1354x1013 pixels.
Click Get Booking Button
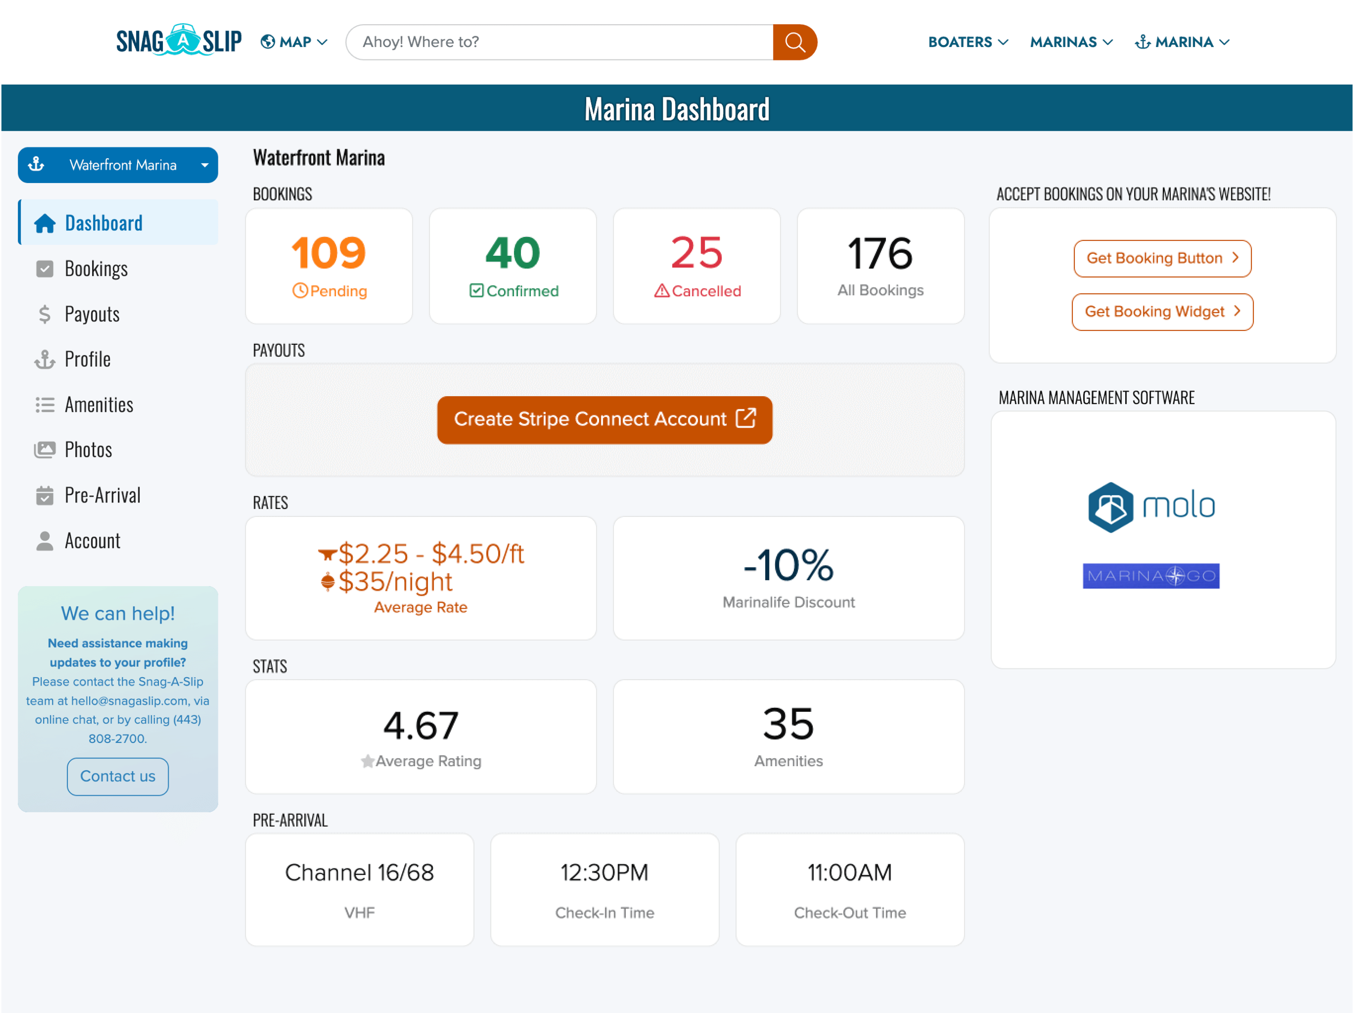point(1163,258)
